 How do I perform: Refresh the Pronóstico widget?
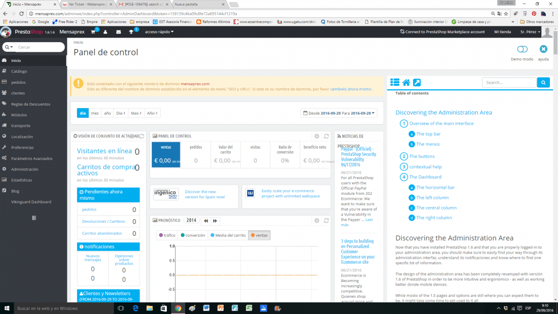[x=326, y=221]
